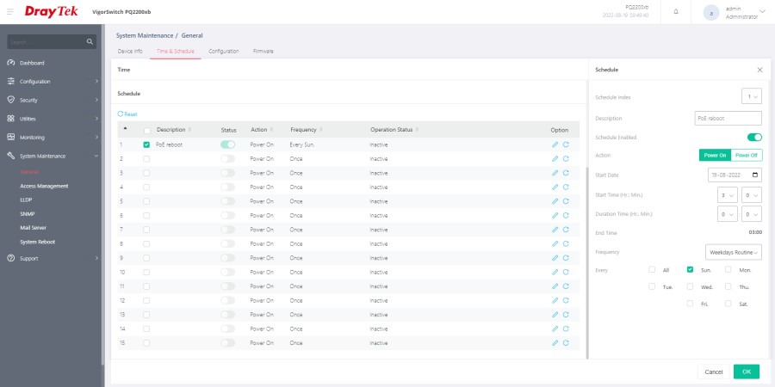Select the Power Off action button
775x387 pixels.
tap(747, 155)
